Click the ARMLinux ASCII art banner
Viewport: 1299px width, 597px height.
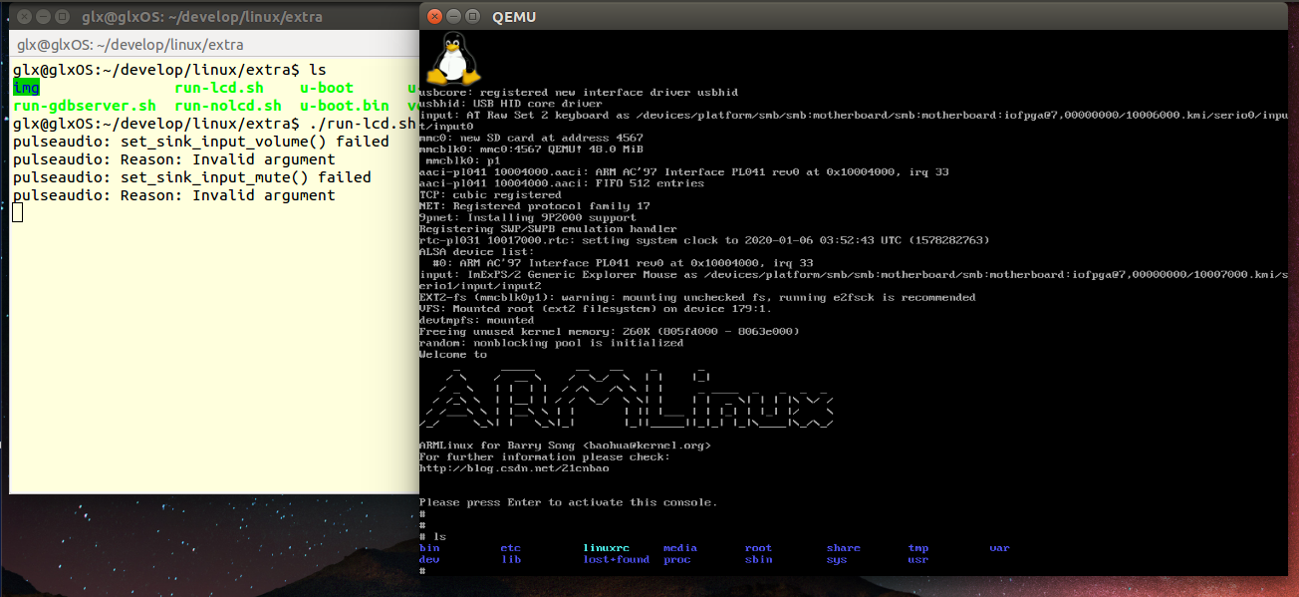[626, 400]
